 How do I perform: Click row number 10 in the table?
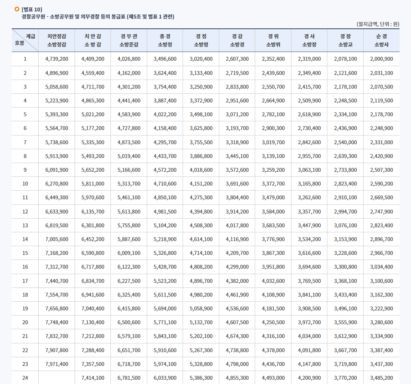25,183
